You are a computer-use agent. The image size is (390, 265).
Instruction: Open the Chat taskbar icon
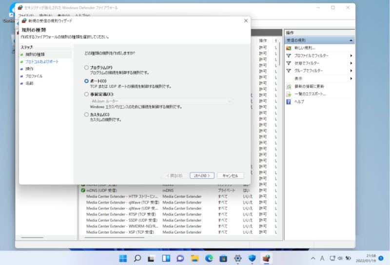pos(180,259)
